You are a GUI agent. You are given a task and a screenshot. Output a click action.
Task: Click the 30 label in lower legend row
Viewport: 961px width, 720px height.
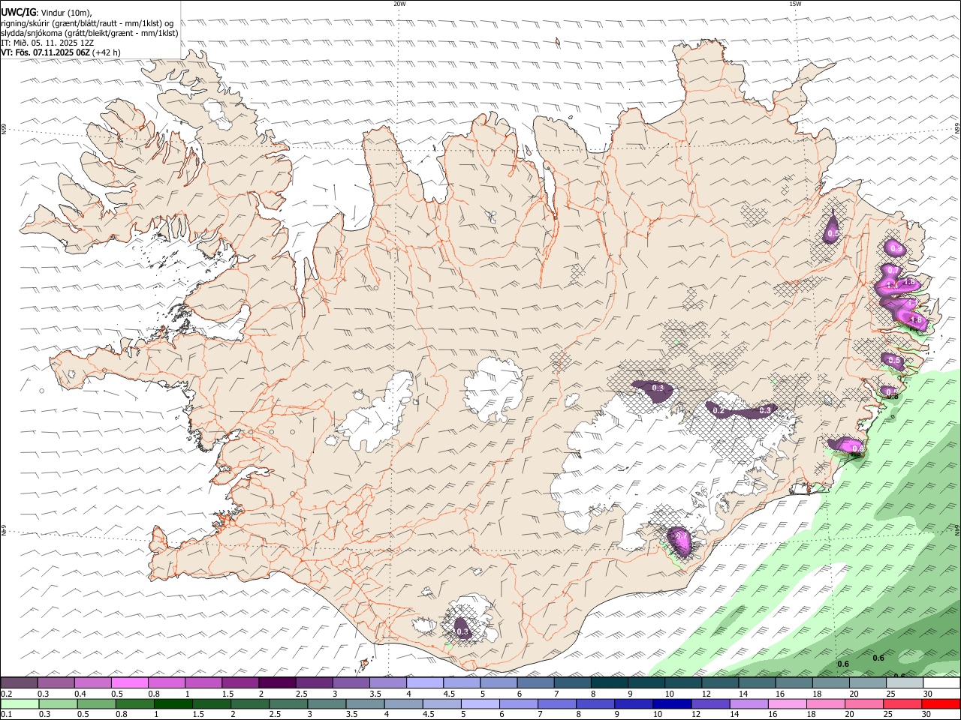point(928,715)
